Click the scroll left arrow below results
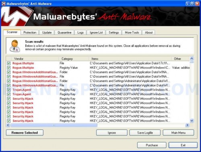Viewport: 201px width, 152px height. pos(8,125)
